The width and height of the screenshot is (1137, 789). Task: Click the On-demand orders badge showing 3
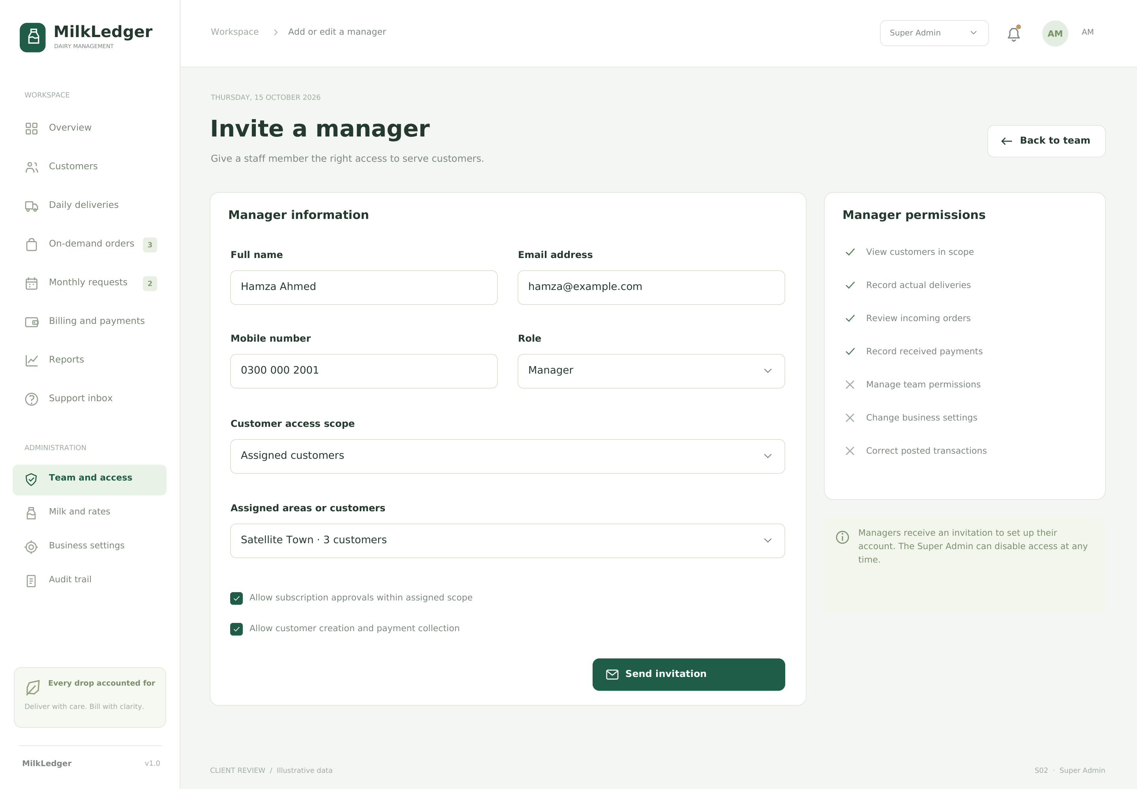click(150, 245)
